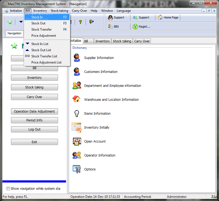Viewport: 219px width, 201px height.
Task: Open the Language menu
Action: pos(124,11)
